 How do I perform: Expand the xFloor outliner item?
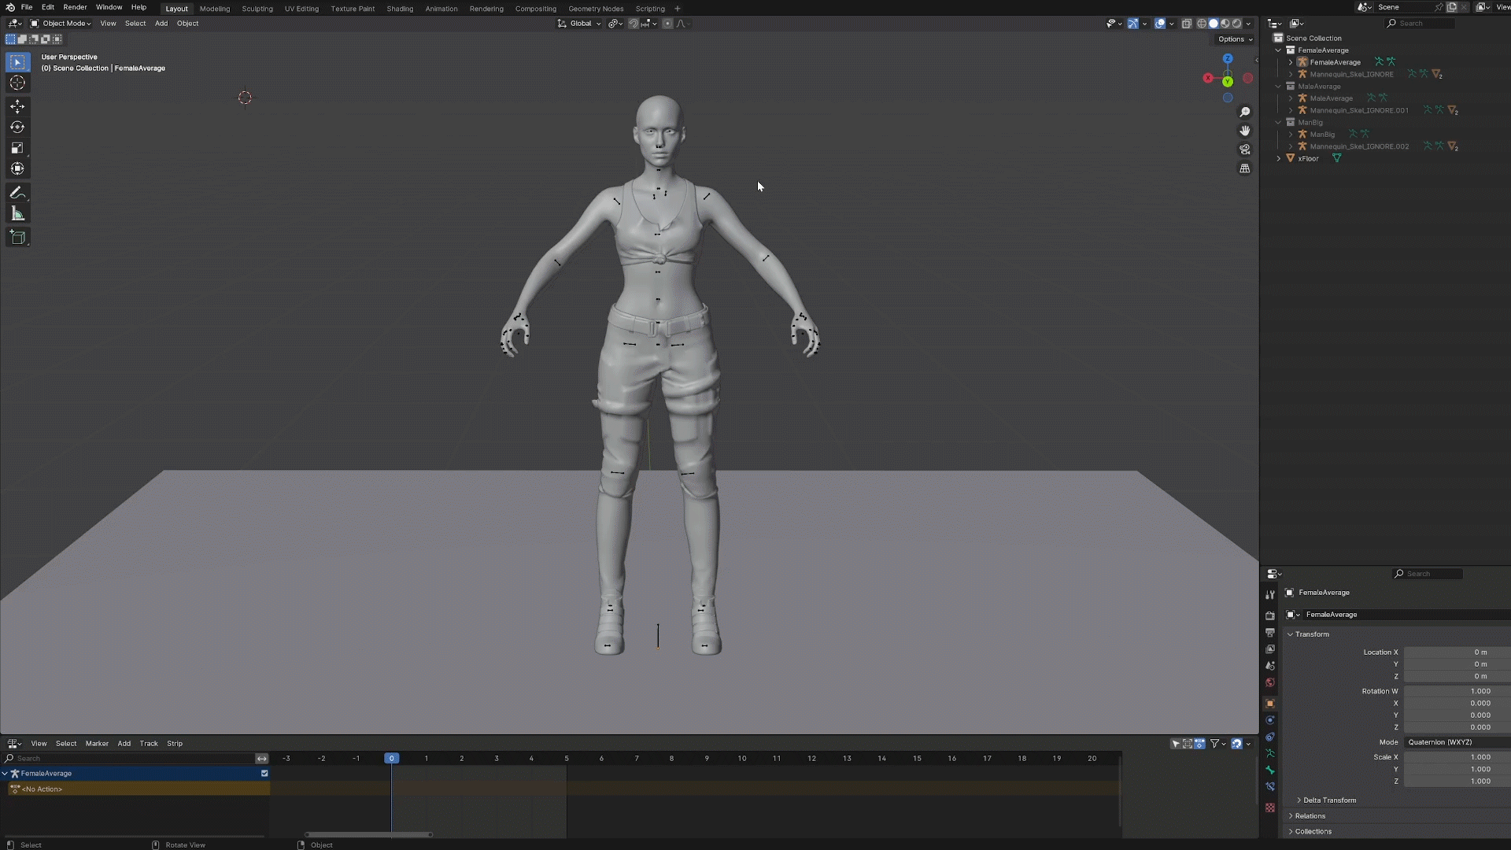(1279, 159)
